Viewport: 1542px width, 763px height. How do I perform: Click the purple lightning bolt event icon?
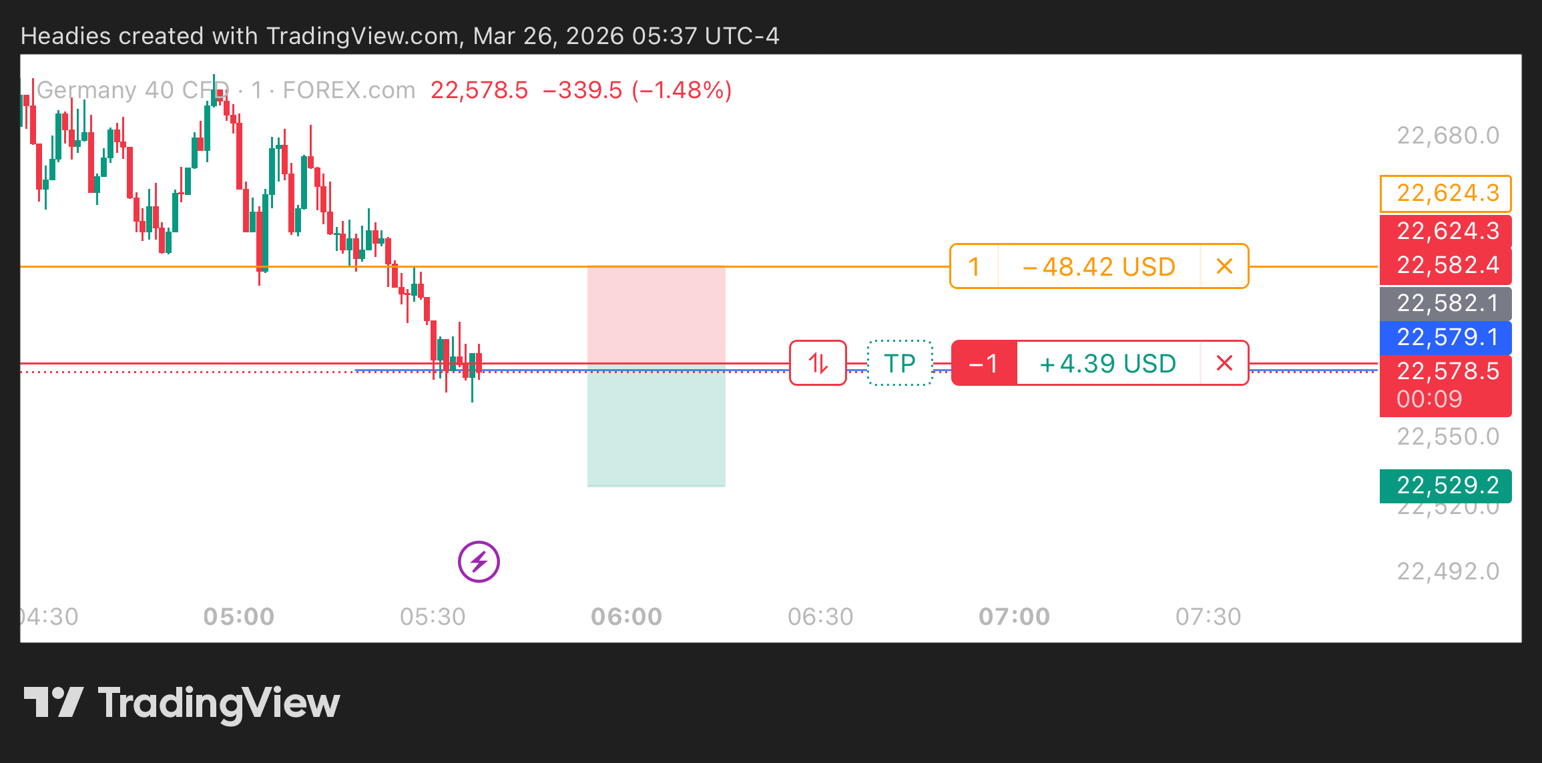[x=479, y=561]
